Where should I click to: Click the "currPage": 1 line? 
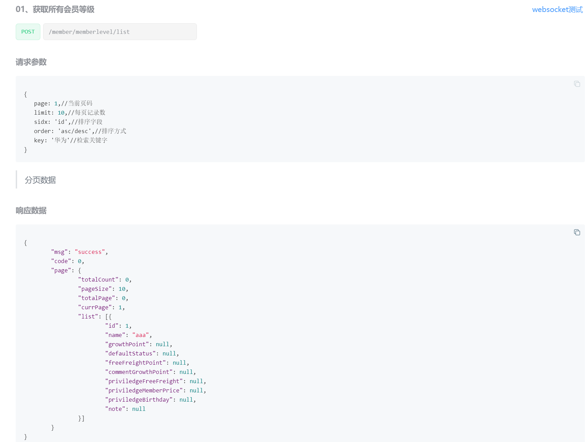tap(102, 307)
